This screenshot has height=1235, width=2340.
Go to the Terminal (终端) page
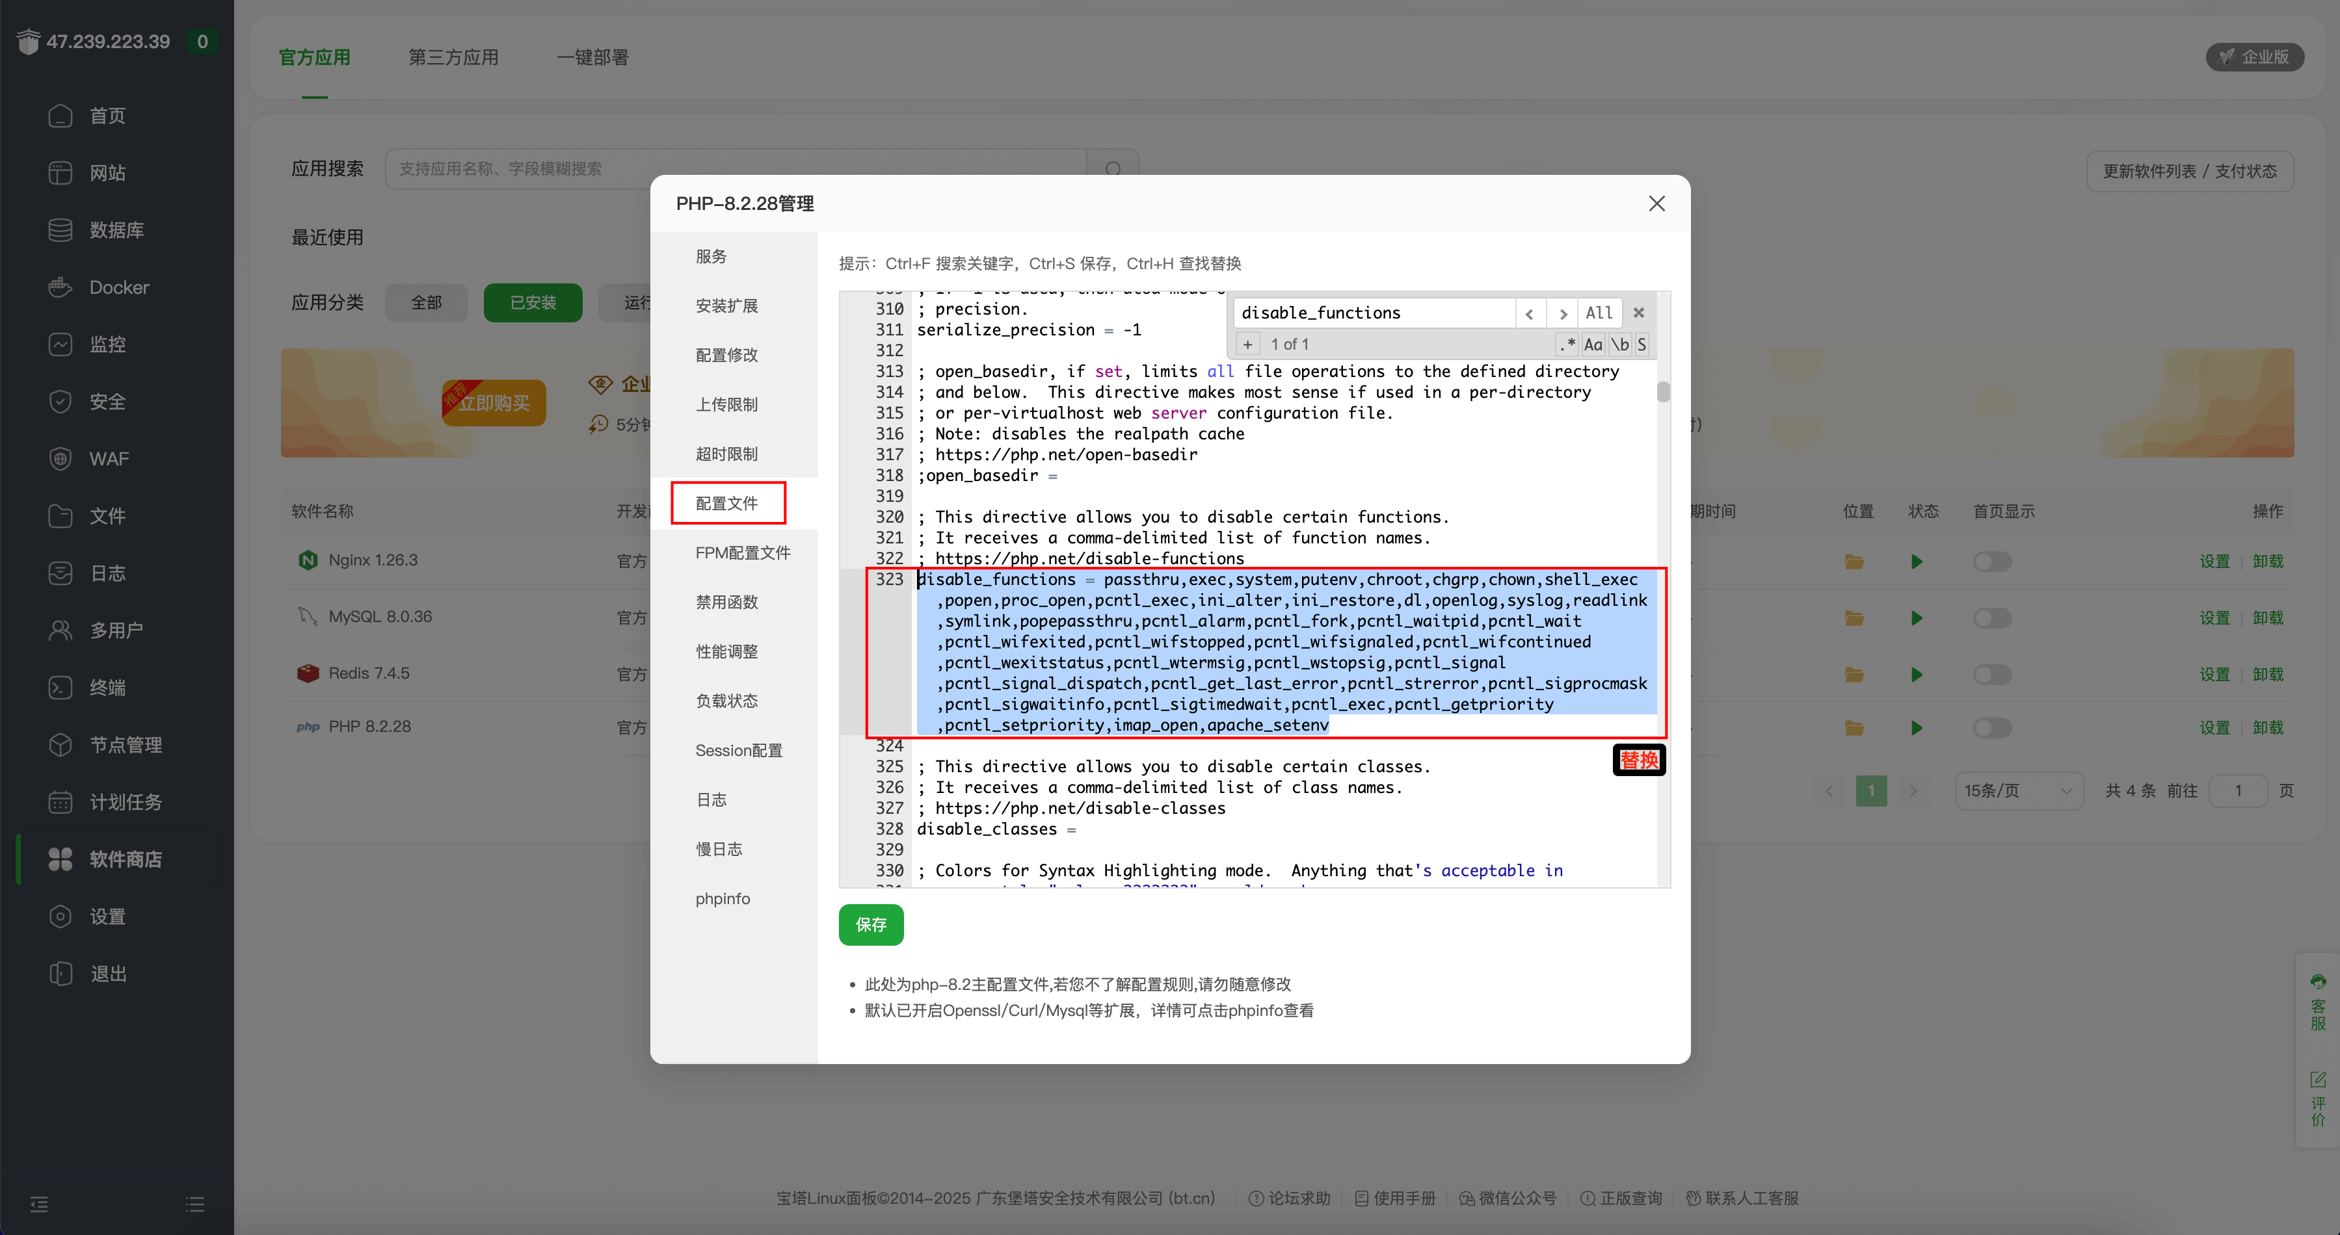[x=107, y=688]
